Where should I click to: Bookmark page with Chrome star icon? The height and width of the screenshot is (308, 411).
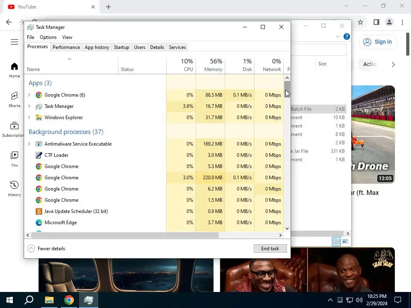point(360,22)
